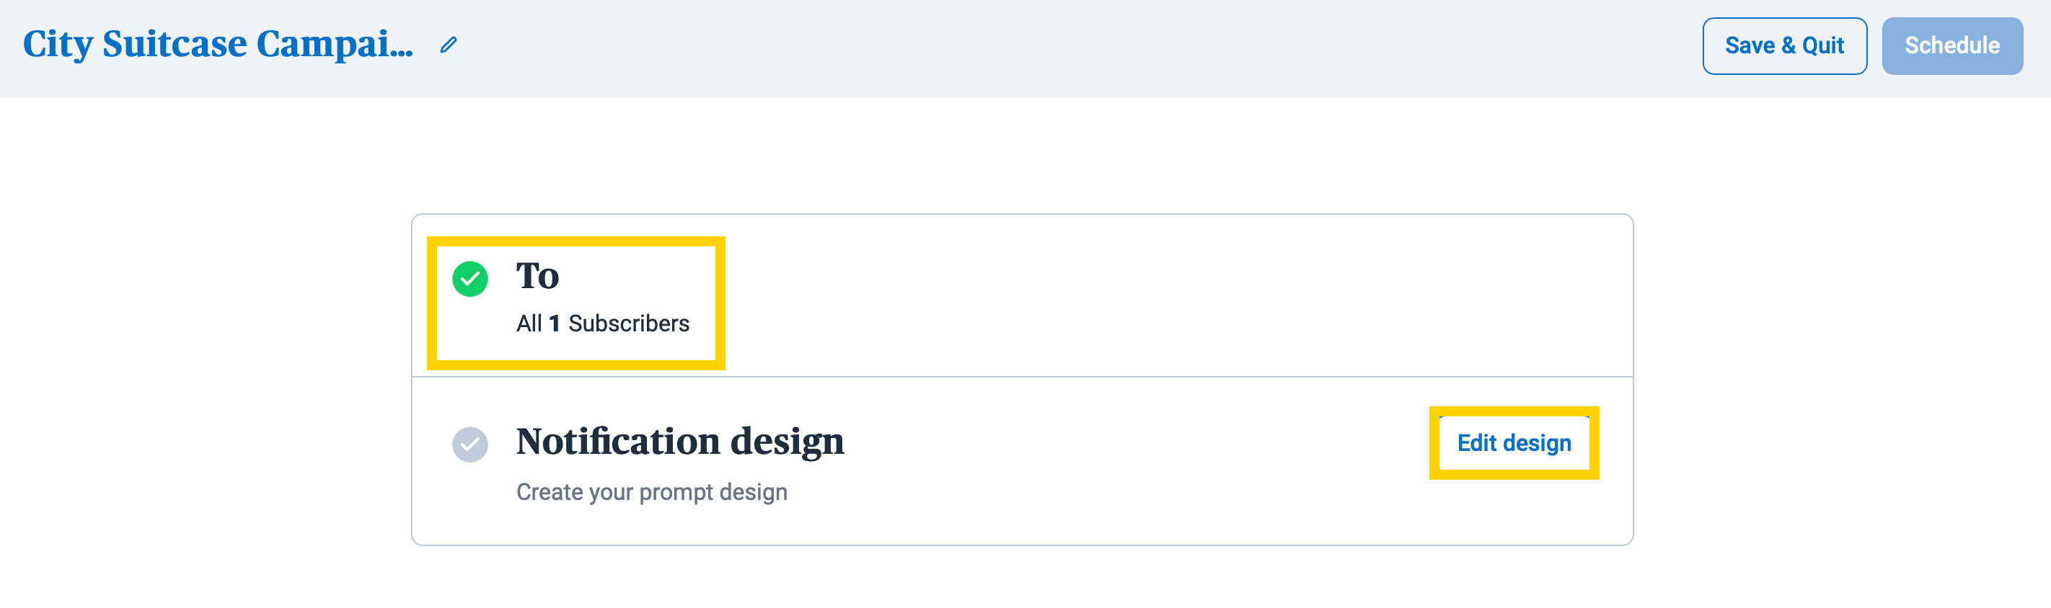Image resolution: width=2051 pixels, height=608 pixels.
Task: Click the Create your prompt design subtitle
Action: click(651, 492)
